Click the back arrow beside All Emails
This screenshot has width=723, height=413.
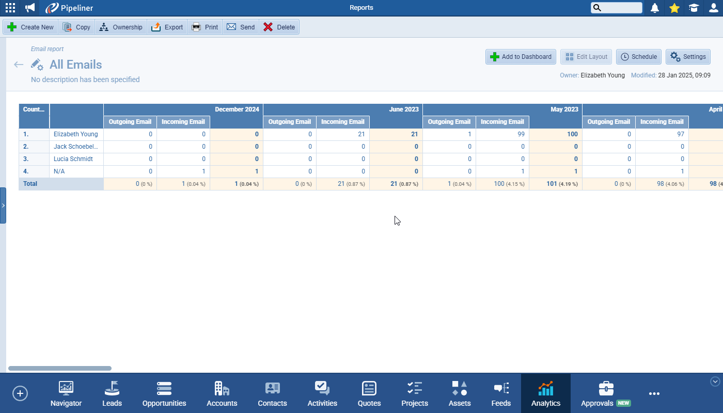click(x=19, y=65)
